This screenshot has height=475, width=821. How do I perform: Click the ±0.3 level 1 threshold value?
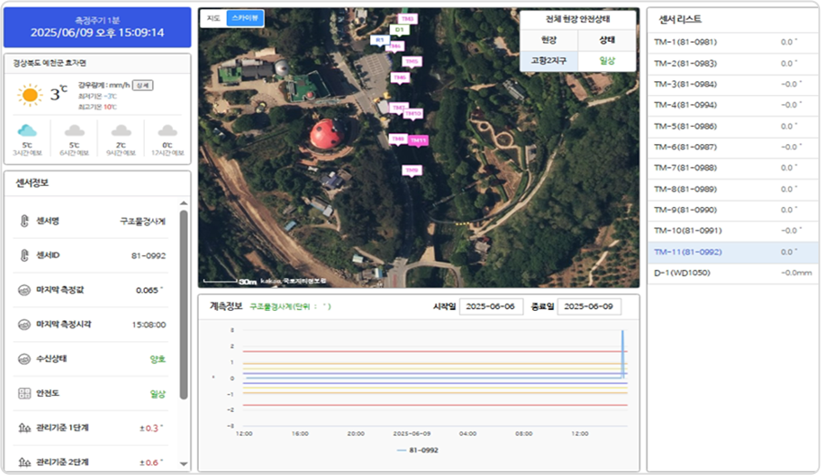tap(150, 428)
